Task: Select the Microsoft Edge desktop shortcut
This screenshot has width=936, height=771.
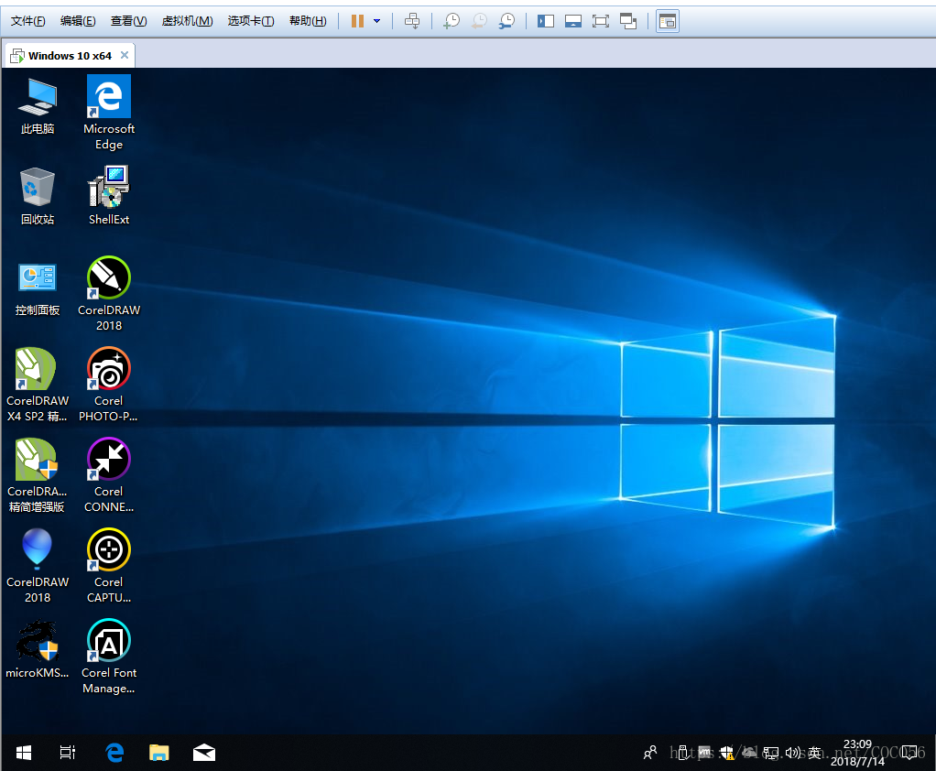Action: pyautogui.click(x=109, y=113)
